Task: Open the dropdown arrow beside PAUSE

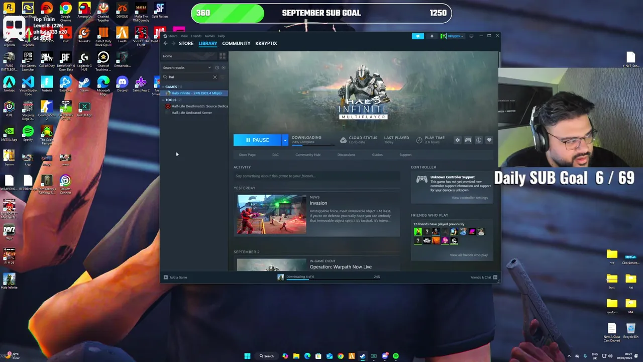Action: (285, 140)
